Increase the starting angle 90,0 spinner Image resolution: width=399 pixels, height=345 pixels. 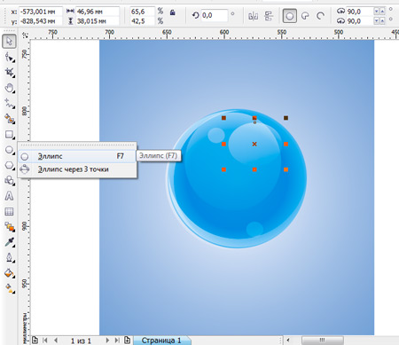tap(382, 12)
